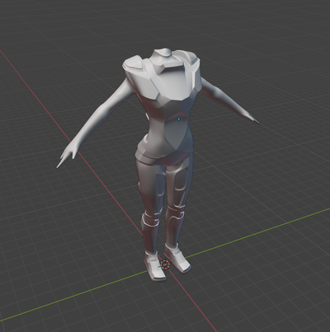Select the shoe on the viewer's left
Viewport: 330px width, 332px height.
coord(155,266)
